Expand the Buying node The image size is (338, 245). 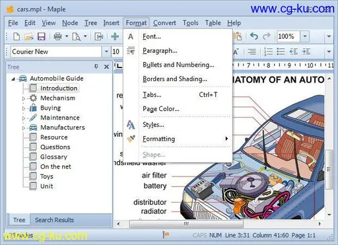point(24,108)
